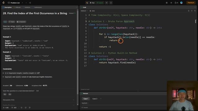198x111 pixels.
Task: Open the settings gear icon
Action: [171, 3]
